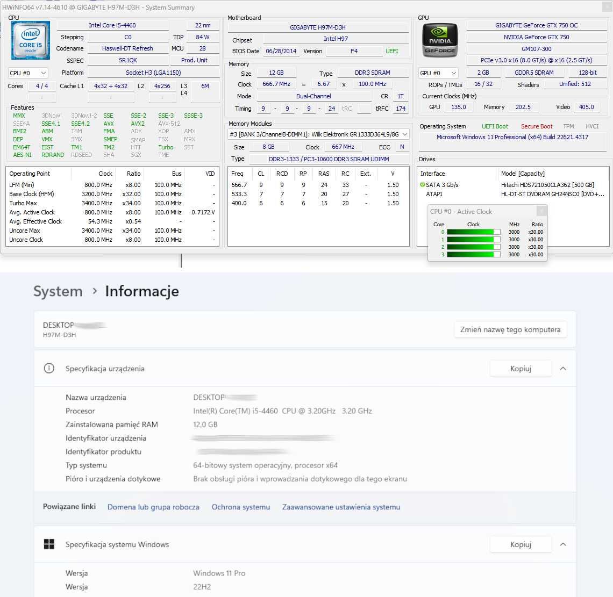This screenshot has height=597, width=613.
Task: Open Domena lub grupa robocza link
Action: tap(153, 507)
